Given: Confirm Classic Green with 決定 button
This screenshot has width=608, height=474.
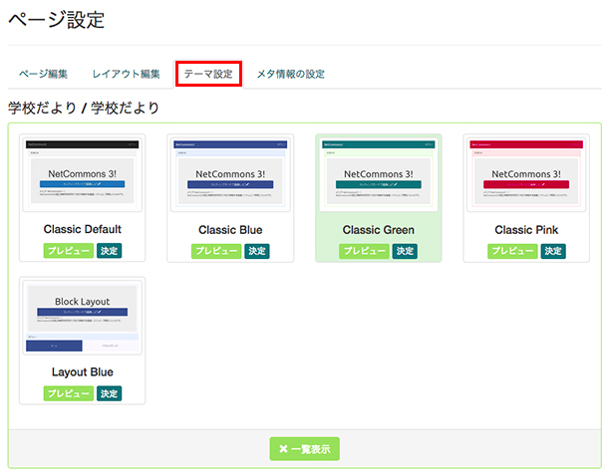Looking at the screenshot, I should click(405, 251).
